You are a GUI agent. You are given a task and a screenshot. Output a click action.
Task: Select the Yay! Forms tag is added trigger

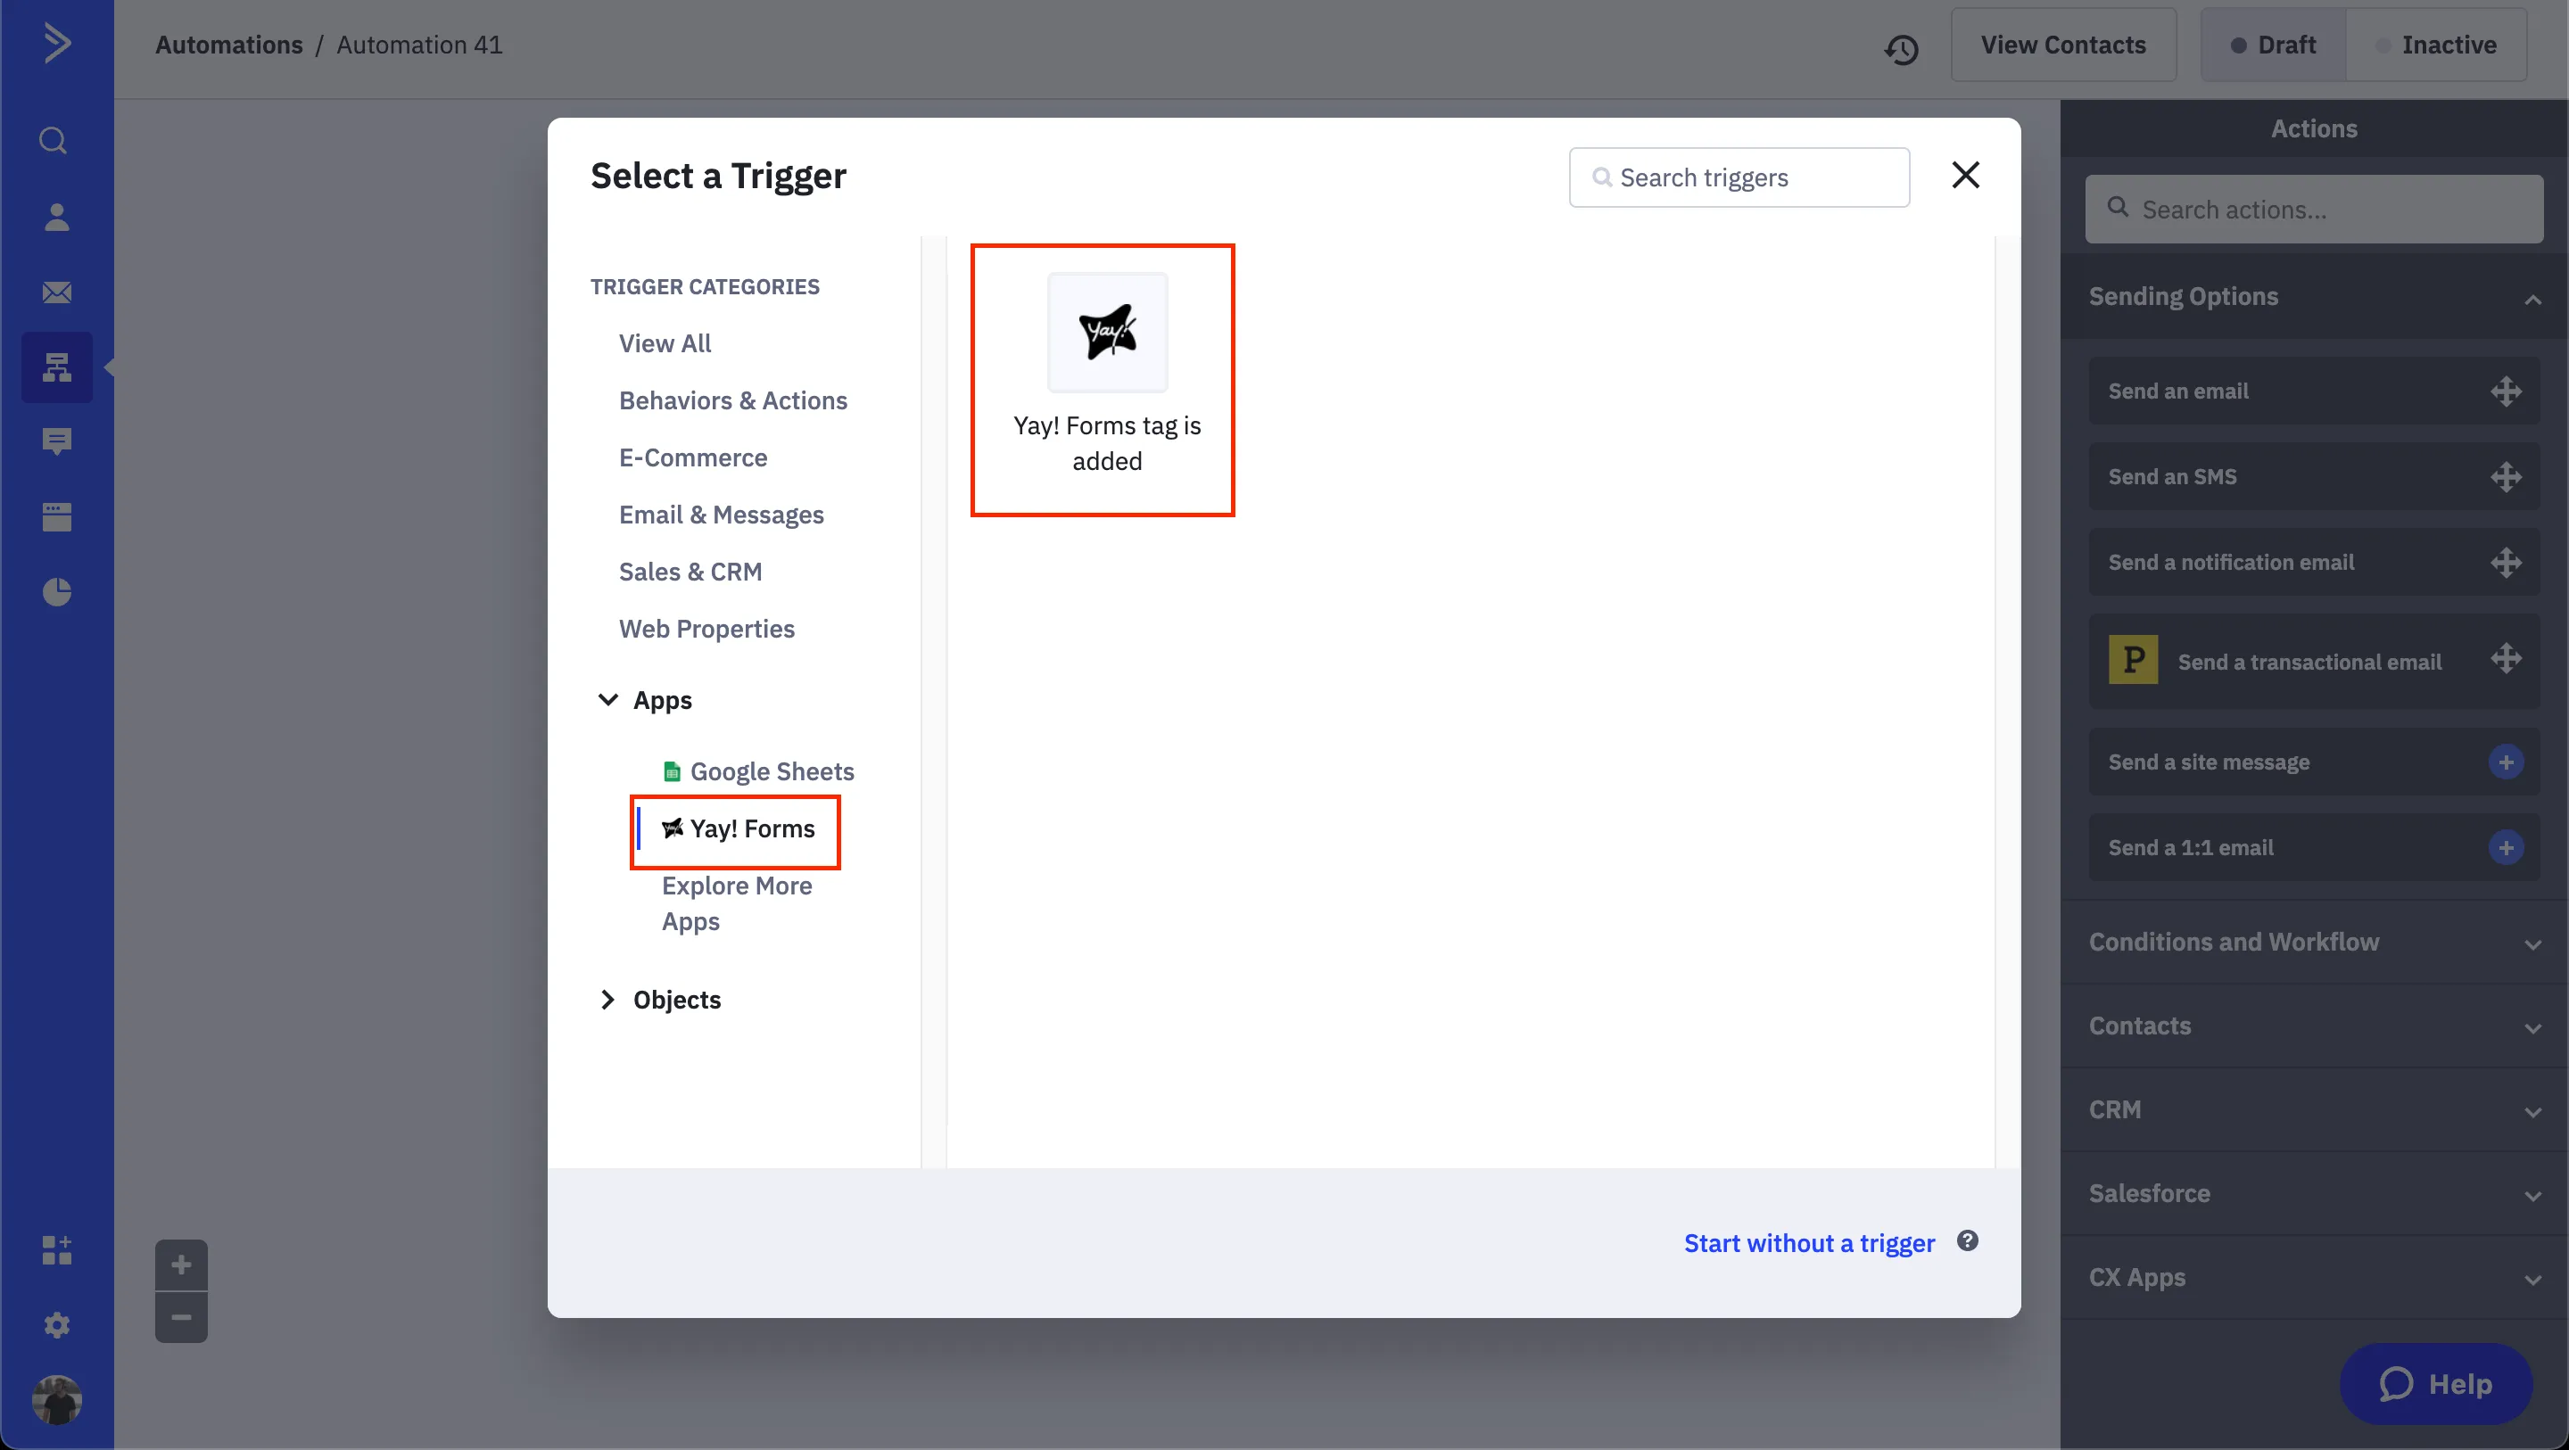1105,379
